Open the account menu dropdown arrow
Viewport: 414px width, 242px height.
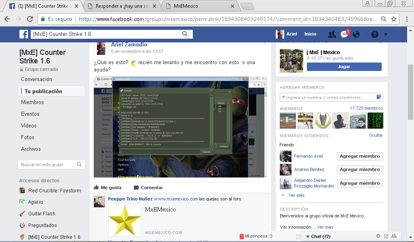386,34
